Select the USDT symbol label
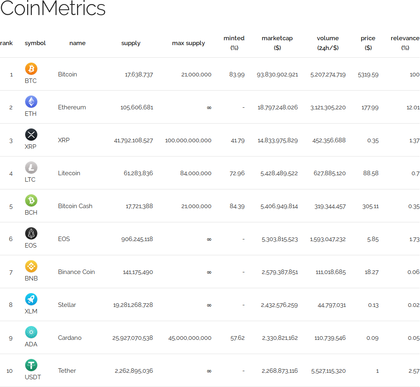This screenshot has height=387, width=420. (x=33, y=377)
